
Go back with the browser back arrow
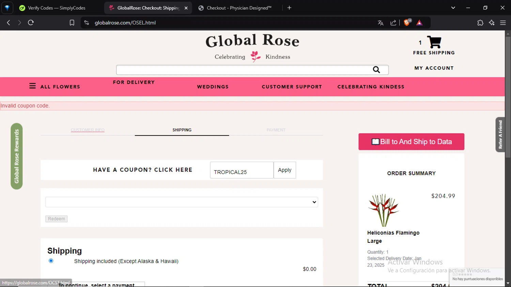(x=9, y=22)
